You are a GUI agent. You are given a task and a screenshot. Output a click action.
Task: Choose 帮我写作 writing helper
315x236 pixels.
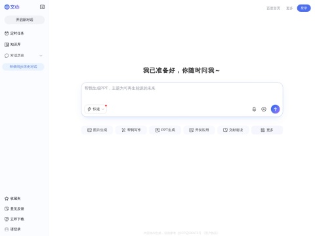[131, 130]
